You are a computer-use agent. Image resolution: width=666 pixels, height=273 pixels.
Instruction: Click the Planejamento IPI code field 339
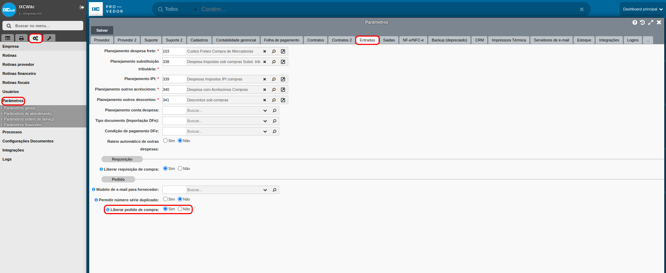coord(174,79)
